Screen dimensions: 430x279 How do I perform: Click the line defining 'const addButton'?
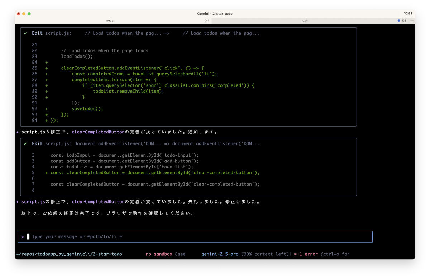[124, 161]
